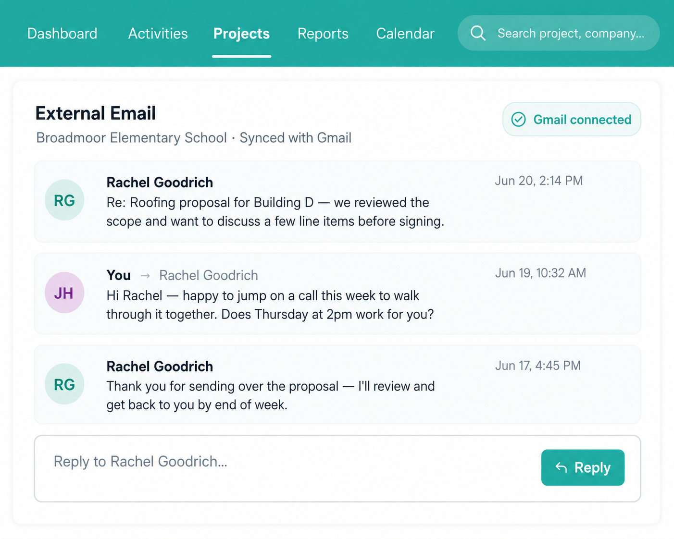Click the RG avatar on Jun 17 email

64,384
